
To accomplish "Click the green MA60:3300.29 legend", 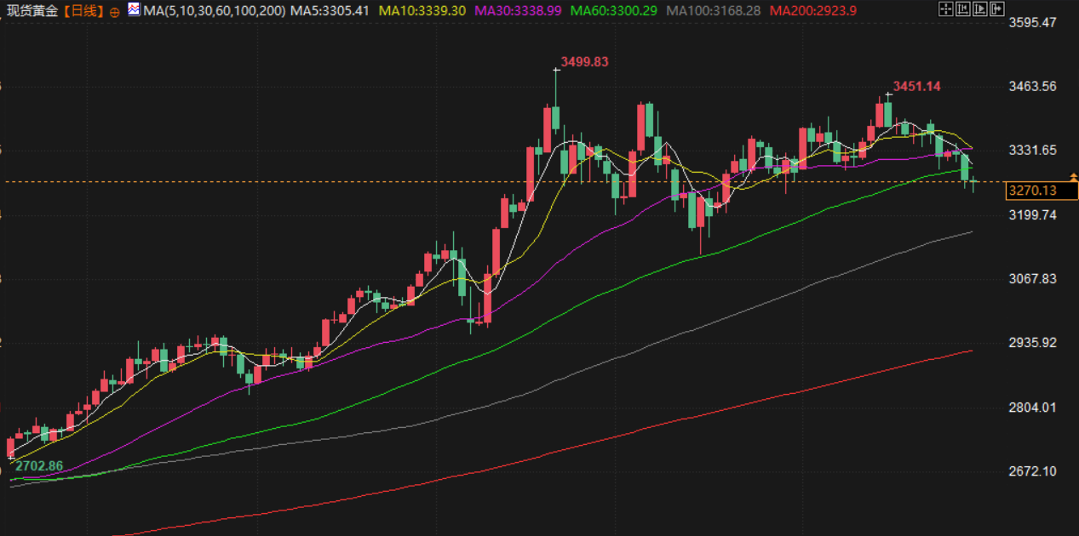I will point(613,11).
